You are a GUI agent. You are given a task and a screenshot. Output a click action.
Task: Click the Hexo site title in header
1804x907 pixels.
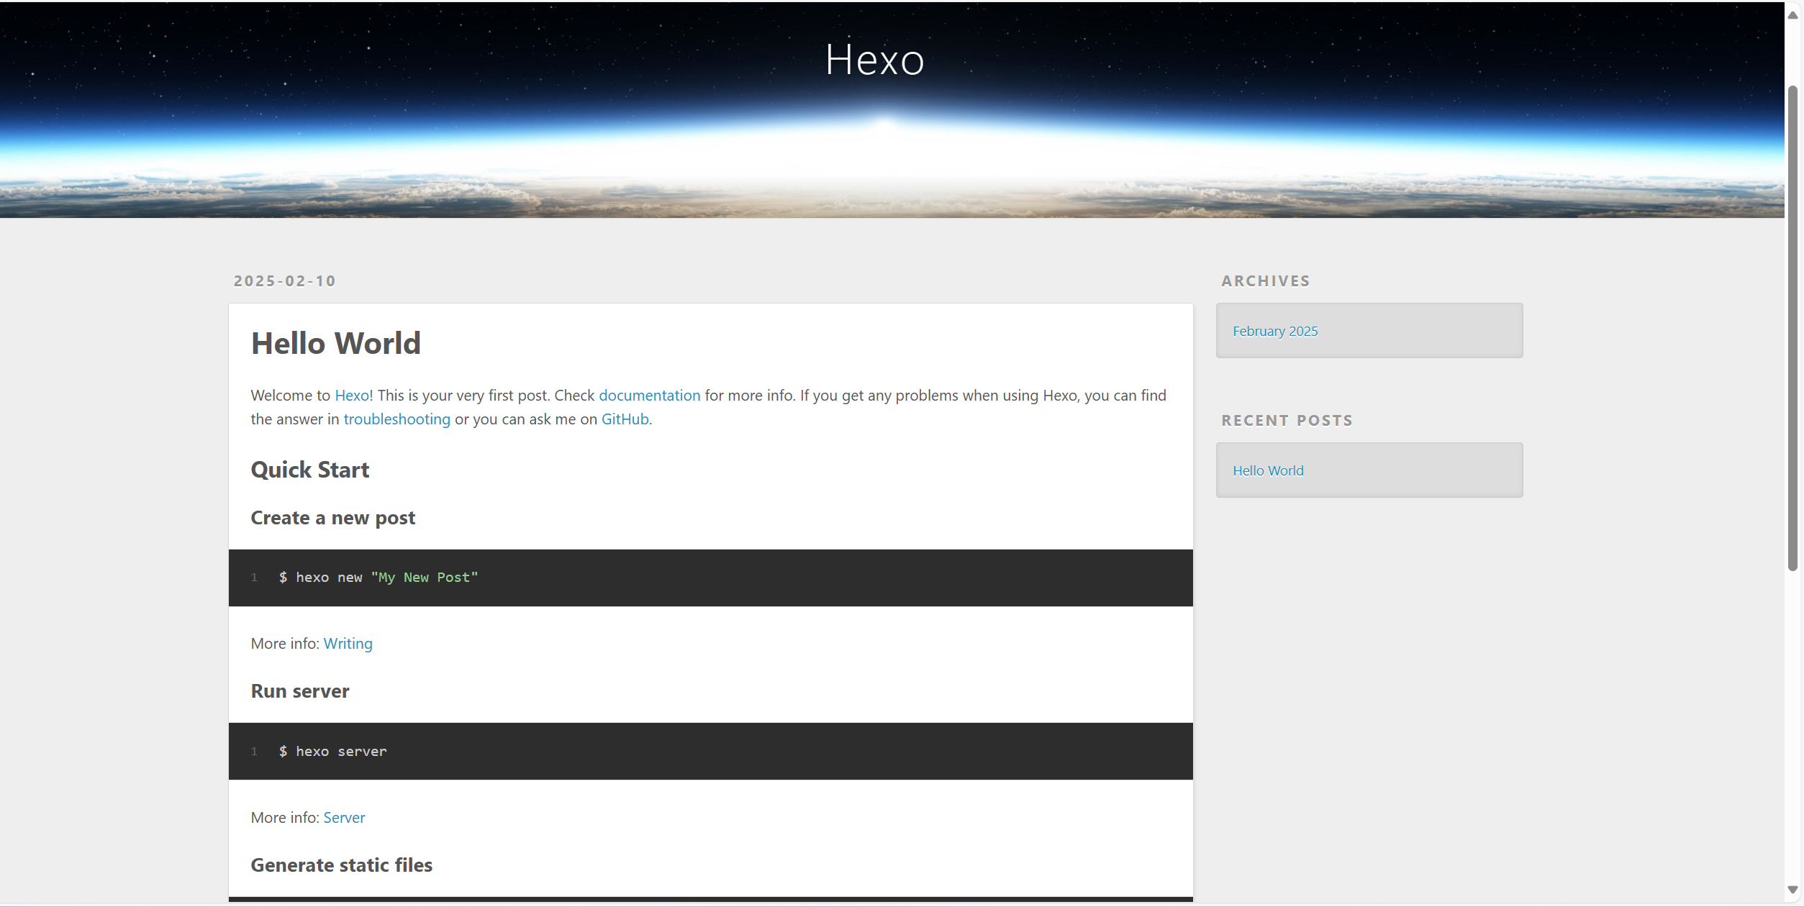point(874,60)
